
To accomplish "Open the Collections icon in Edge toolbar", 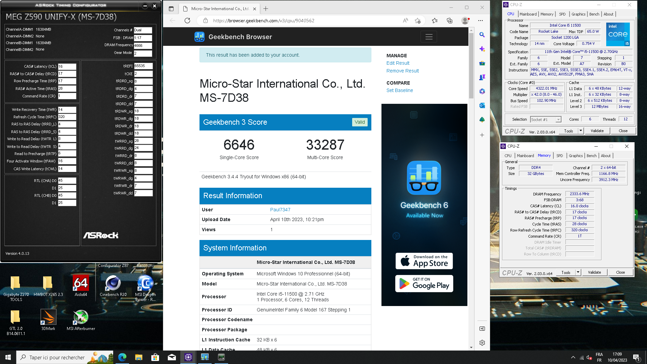I will pyautogui.click(x=450, y=21).
